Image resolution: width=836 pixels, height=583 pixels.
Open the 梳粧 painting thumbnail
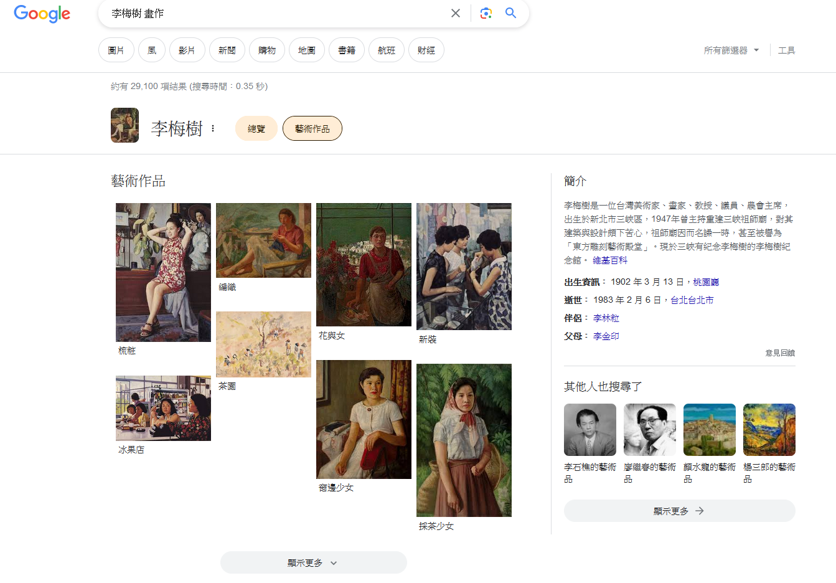[x=163, y=272]
